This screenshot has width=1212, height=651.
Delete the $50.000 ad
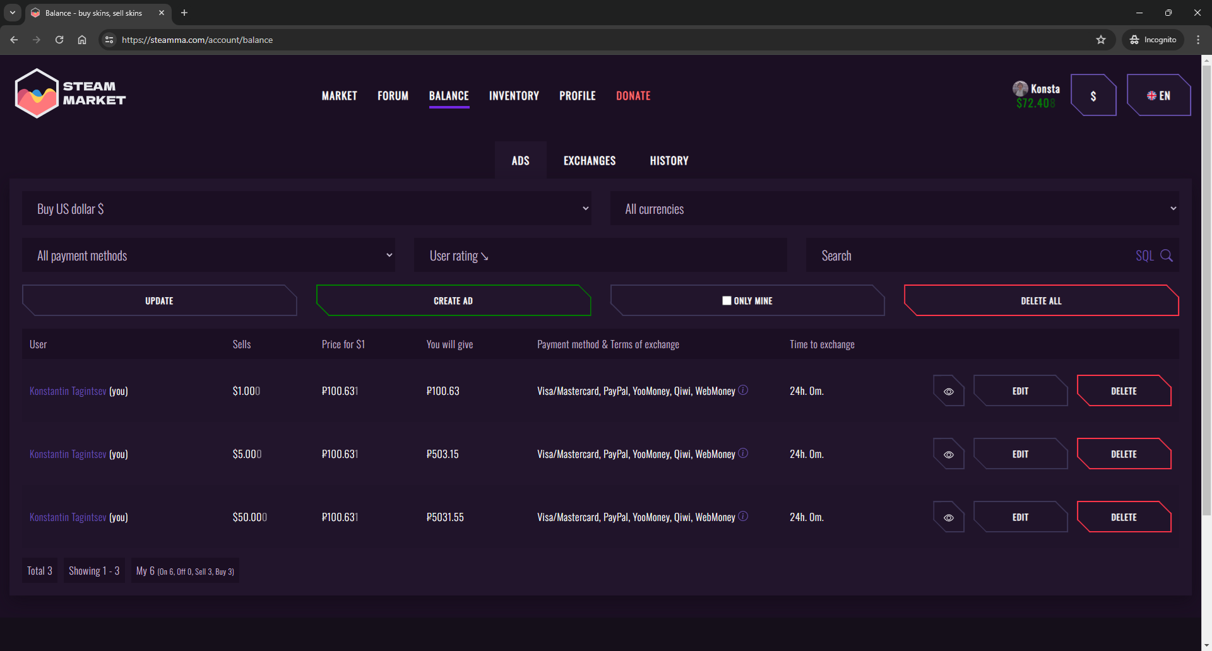[1124, 517]
